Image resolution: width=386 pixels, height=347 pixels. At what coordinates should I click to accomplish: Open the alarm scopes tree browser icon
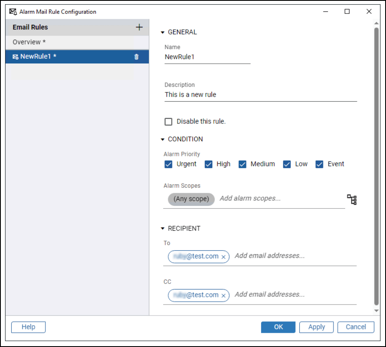tap(352, 199)
